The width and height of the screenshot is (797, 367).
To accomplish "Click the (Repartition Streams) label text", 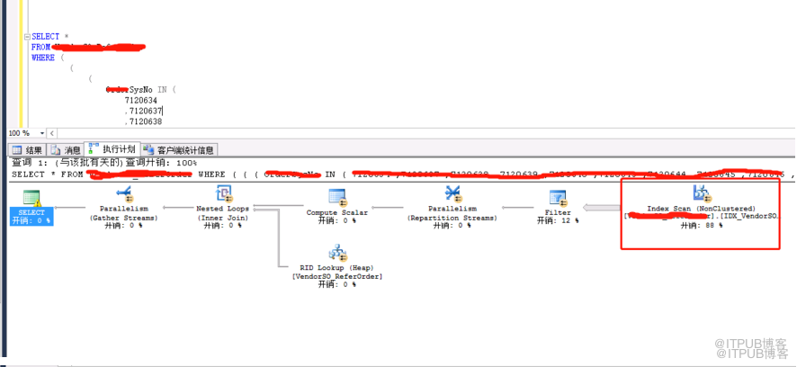I will coord(452,217).
